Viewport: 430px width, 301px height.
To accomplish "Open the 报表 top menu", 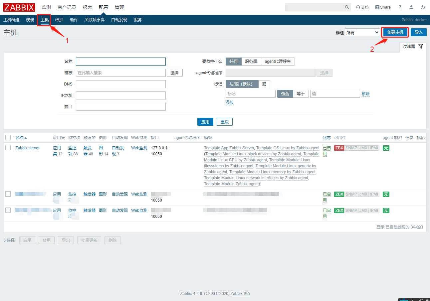I will 88,7.
